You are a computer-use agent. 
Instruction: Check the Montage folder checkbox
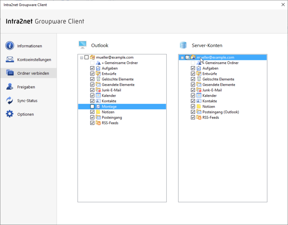coord(92,106)
